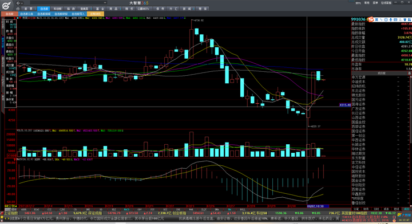Select the 自选股公告 sub-tab
The image size is (412, 224).
(26, 14)
